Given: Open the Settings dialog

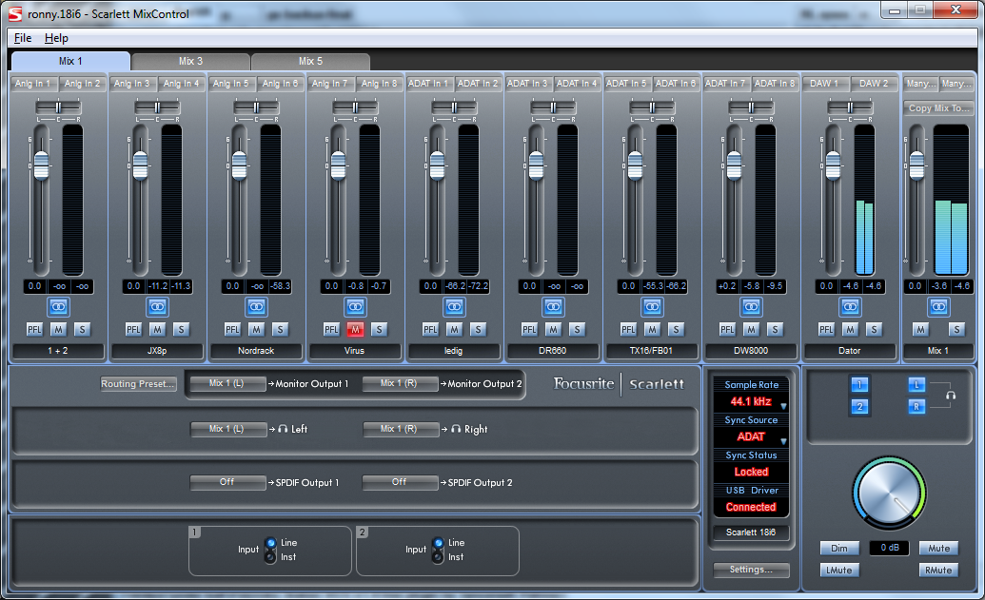Looking at the screenshot, I should point(751,570).
